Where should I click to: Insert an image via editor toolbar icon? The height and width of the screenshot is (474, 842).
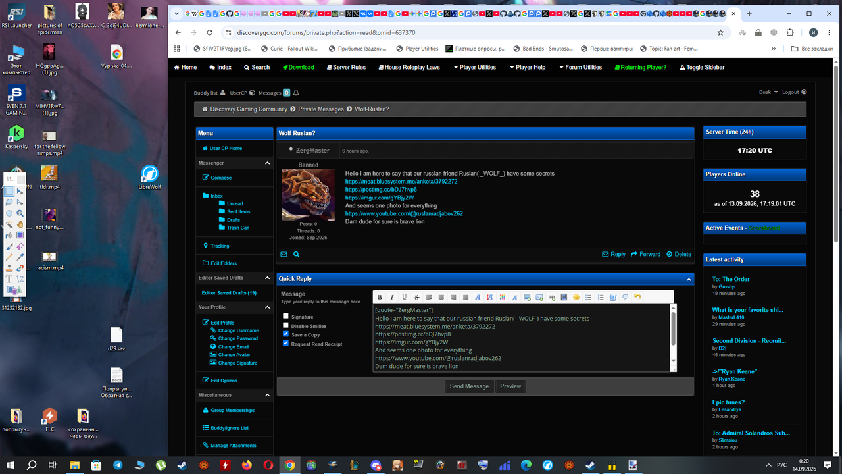(527, 298)
